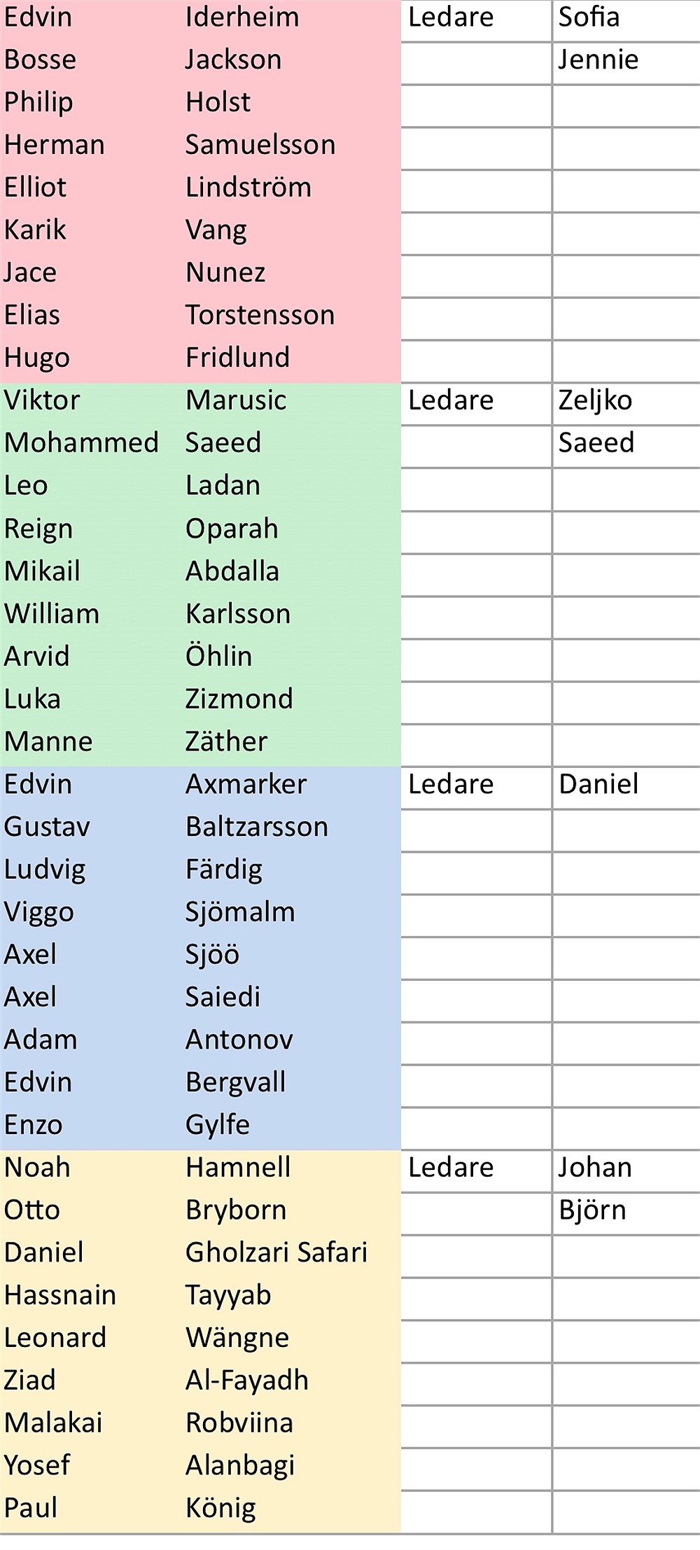Select the Jennie leader cell

click(598, 60)
